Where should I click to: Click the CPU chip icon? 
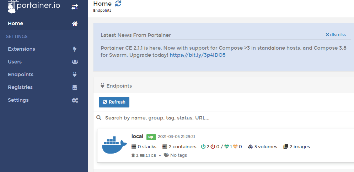tap(133, 155)
